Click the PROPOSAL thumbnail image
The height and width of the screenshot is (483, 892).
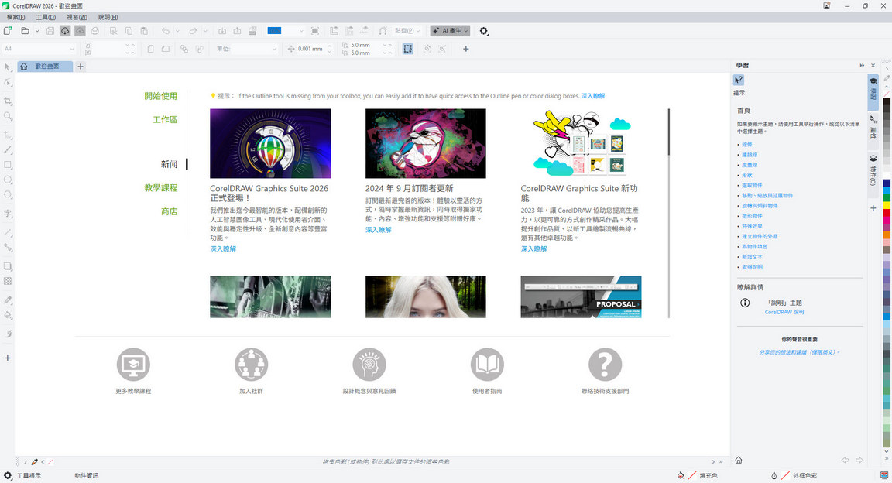pos(580,297)
